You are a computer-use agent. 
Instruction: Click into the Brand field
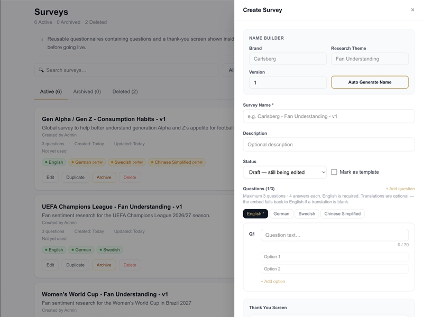click(288, 59)
